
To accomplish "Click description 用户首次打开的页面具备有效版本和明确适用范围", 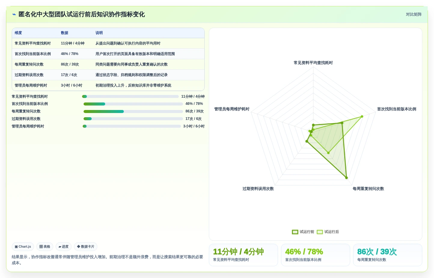I will click(135, 54).
